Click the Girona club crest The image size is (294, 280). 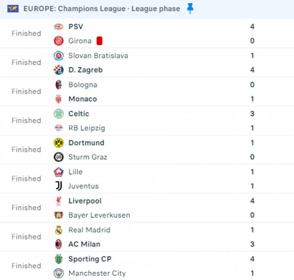(x=58, y=41)
